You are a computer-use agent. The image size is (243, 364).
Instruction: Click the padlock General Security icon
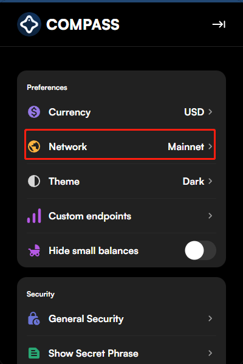(x=34, y=318)
